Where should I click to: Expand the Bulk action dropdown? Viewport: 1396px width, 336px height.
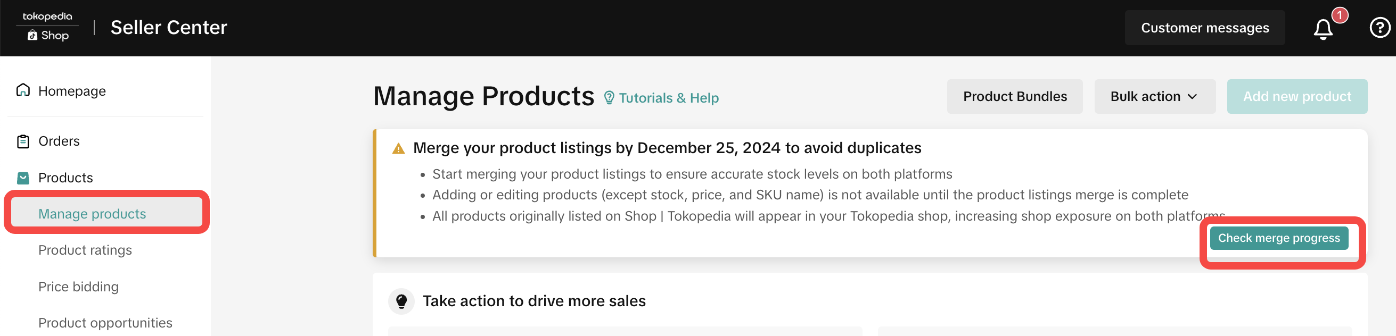pyautogui.click(x=1154, y=96)
